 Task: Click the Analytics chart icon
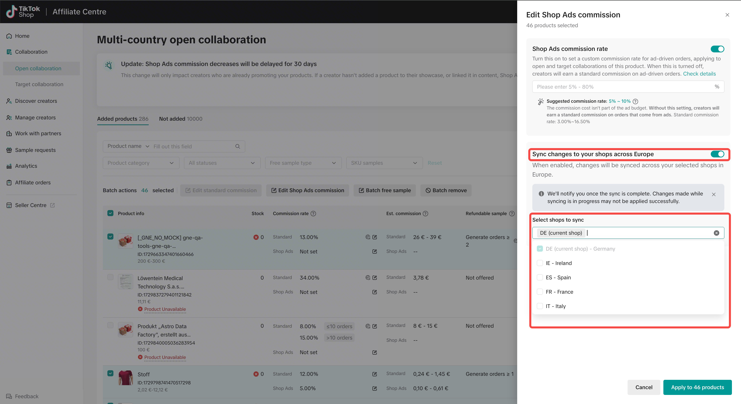[9, 166]
